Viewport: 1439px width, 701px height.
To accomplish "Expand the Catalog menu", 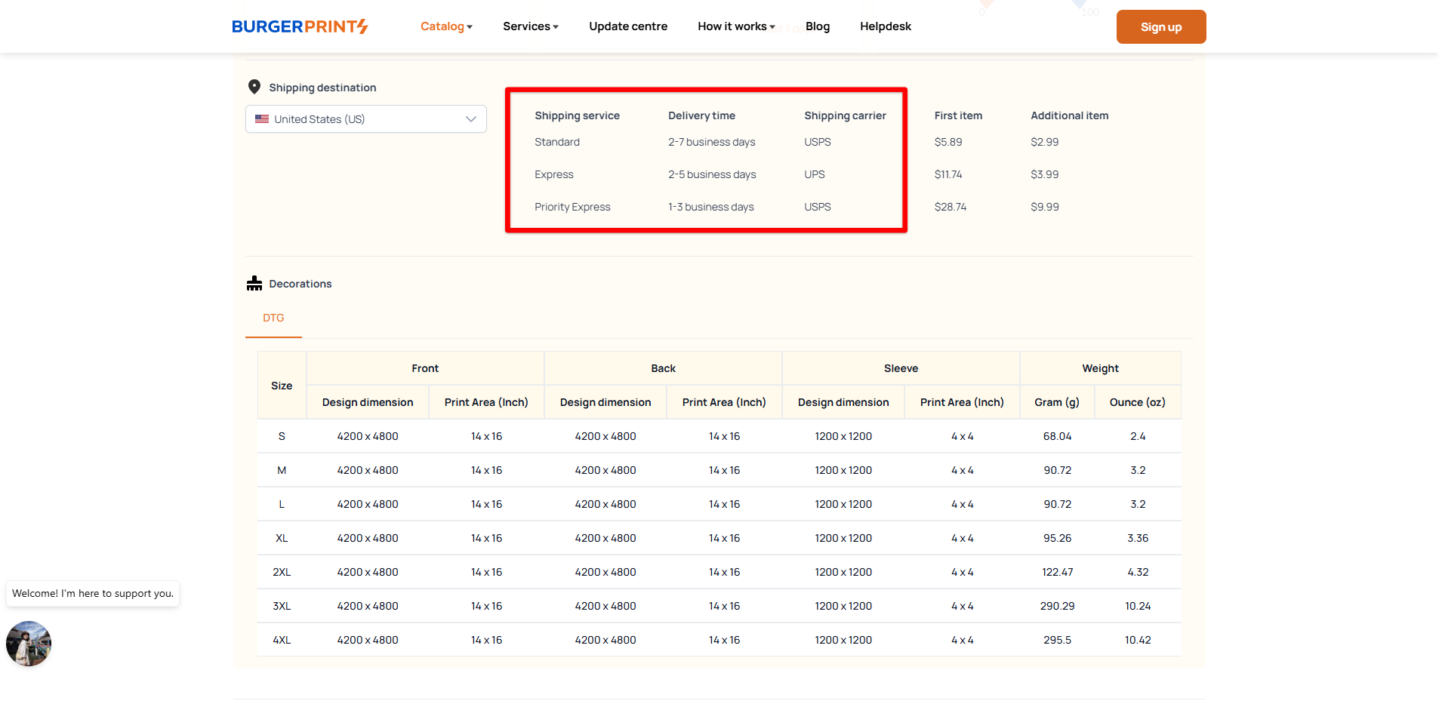I will tap(446, 26).
